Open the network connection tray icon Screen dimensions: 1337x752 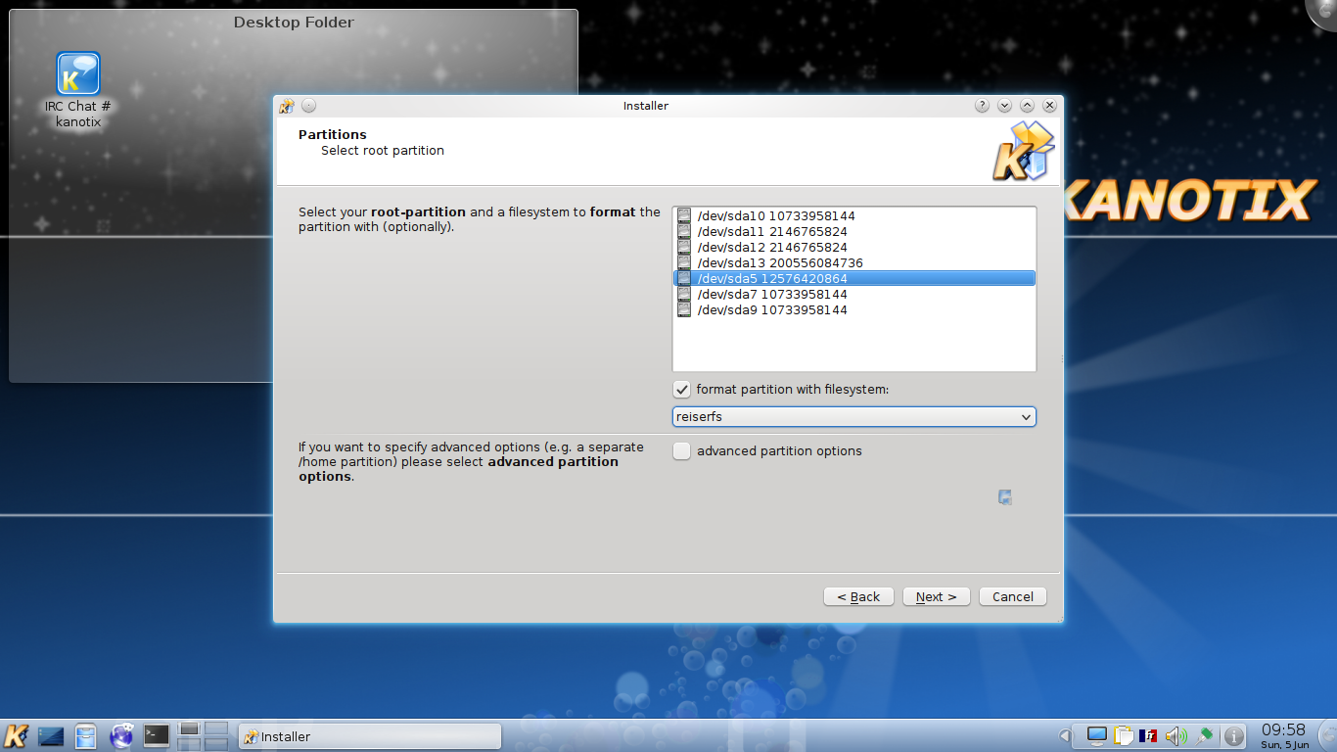pos(1205,735)
